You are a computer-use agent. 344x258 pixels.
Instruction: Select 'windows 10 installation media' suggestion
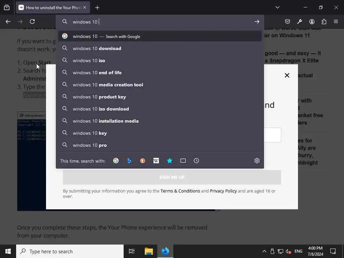160,121
